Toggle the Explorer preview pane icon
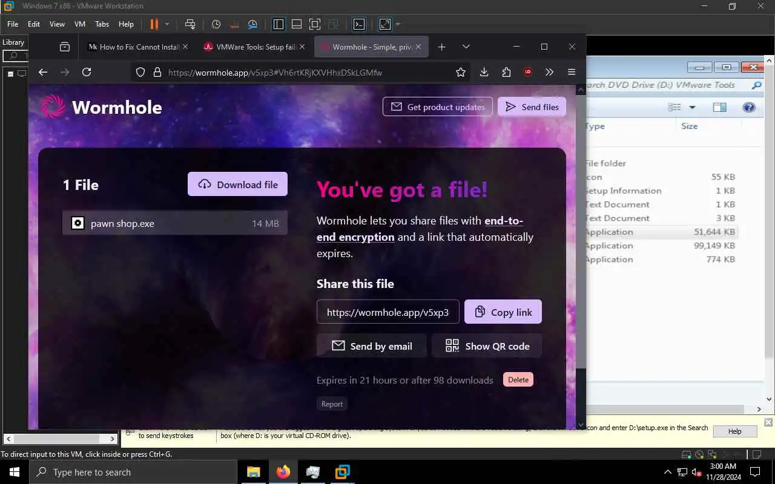775x484 pixels. click(719, 107)
